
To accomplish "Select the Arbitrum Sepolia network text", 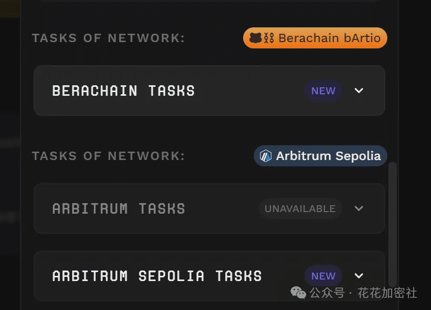I will [328, 156].
